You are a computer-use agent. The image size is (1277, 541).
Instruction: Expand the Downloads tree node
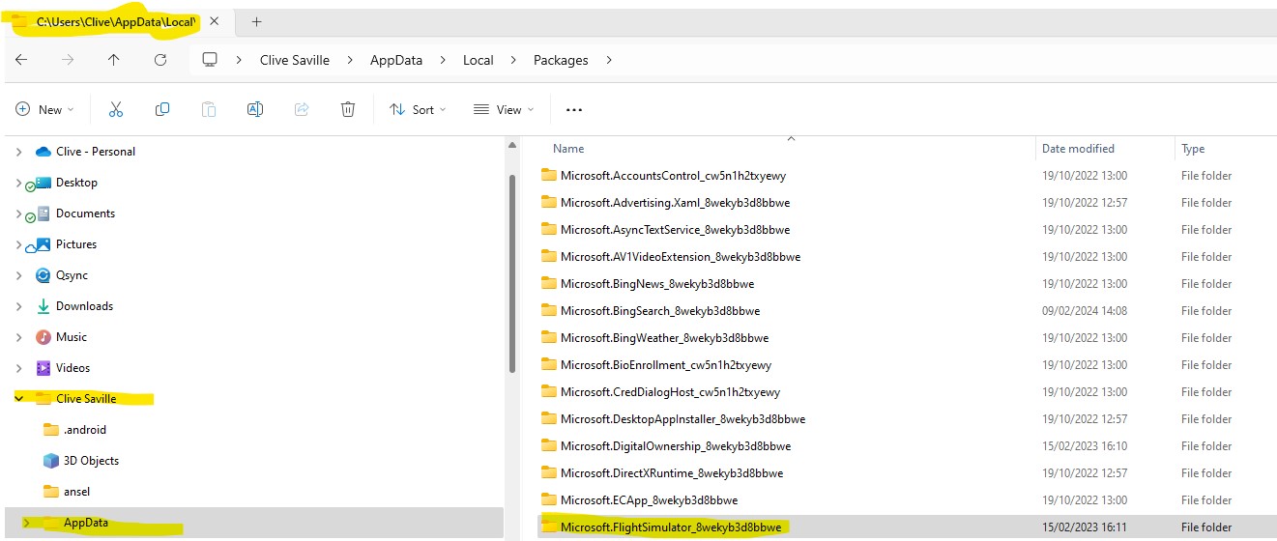tap(19, 306)
